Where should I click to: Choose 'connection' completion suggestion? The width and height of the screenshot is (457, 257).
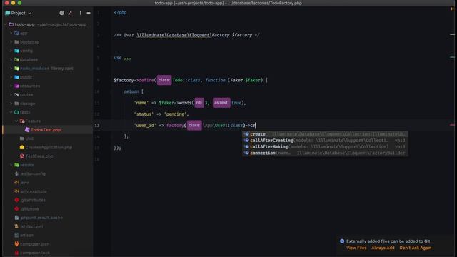coord(325,153)
